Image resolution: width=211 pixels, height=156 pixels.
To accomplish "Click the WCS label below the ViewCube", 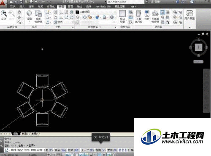I will click(x=198, y=61).
